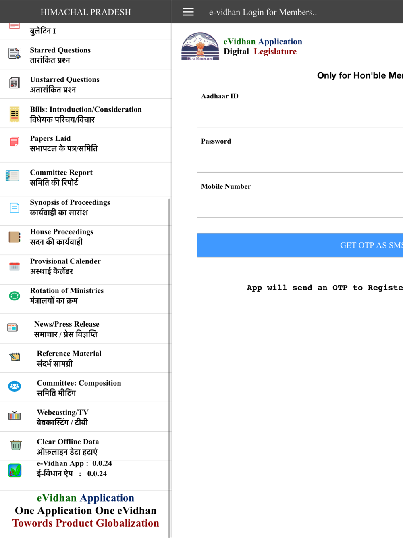Click the yellow Bills receipt icon
The image size is (403, 538).
[x=15, y=114]
